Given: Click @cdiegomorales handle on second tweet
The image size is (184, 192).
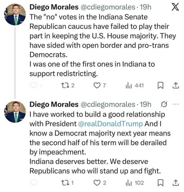Looking at the screenshot, I should tap(107, 104).
